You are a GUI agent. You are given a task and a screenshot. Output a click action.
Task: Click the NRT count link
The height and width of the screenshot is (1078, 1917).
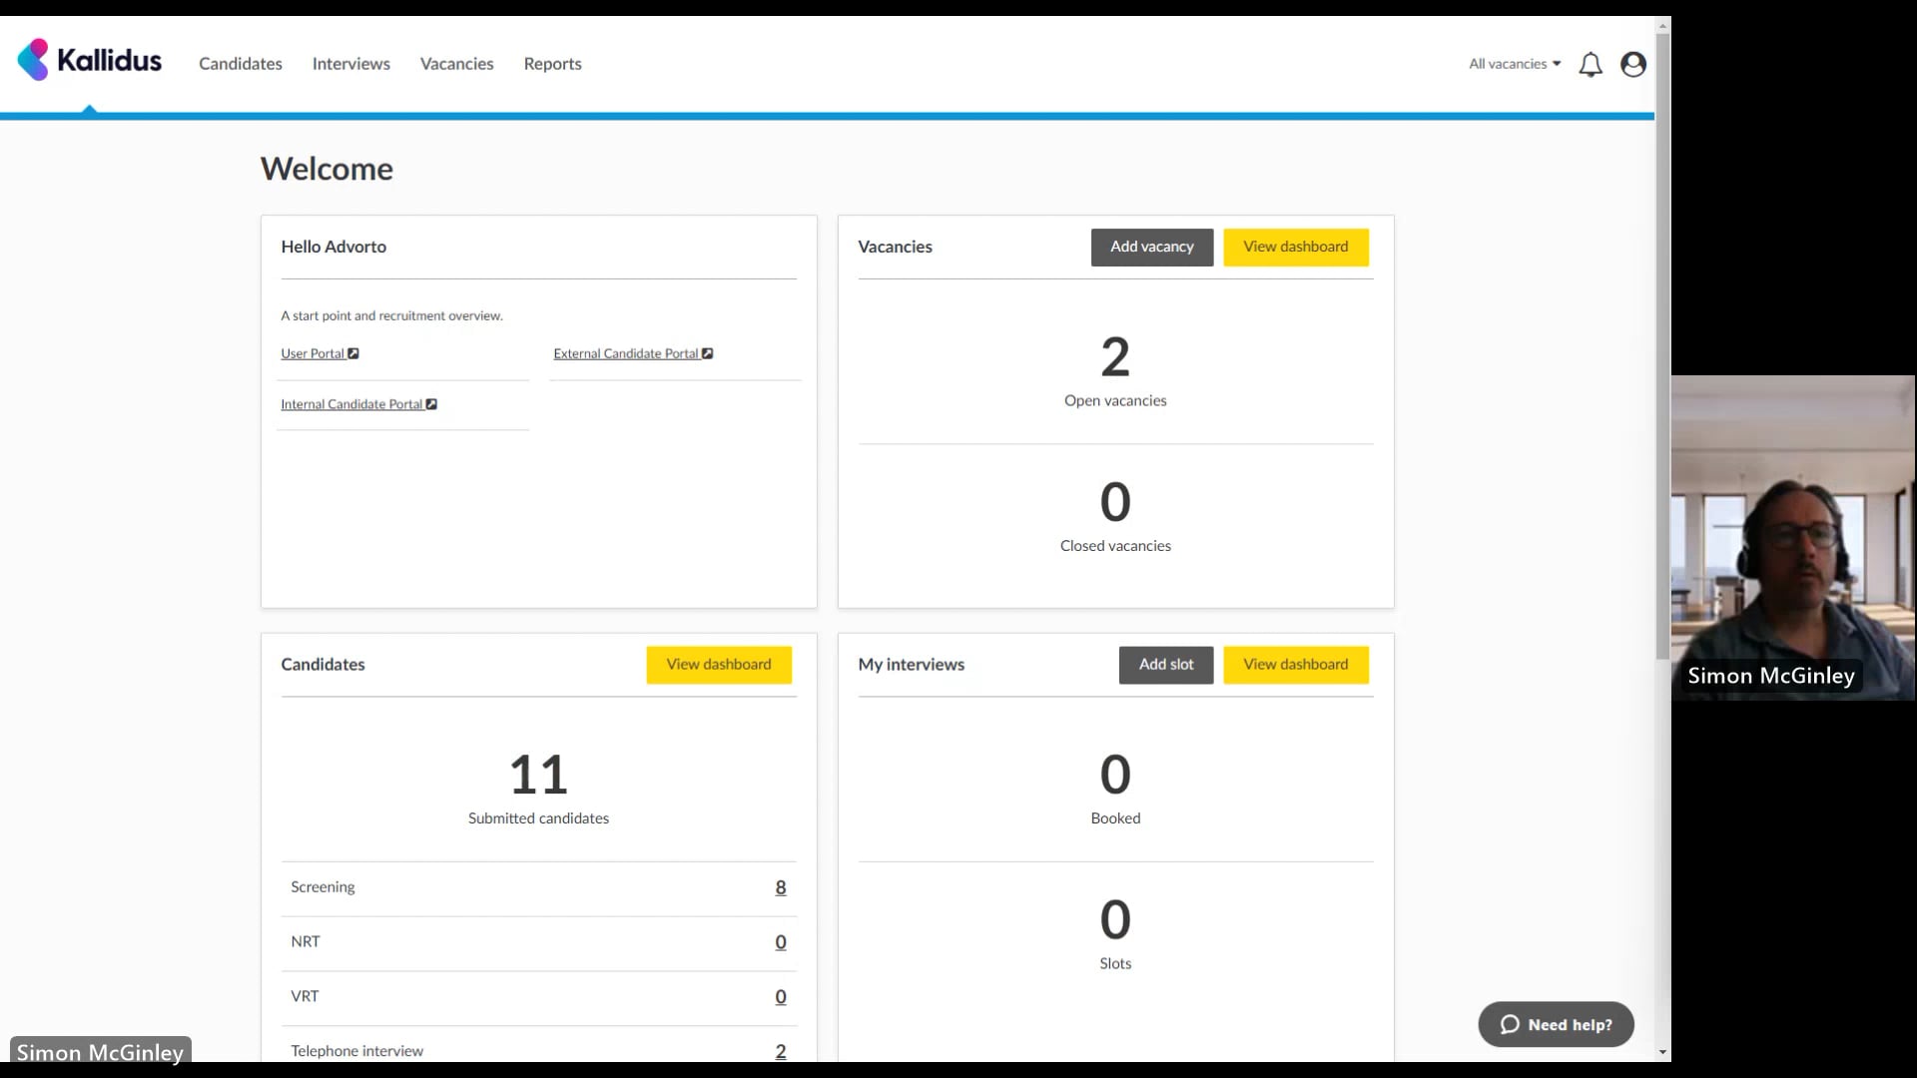[781, 942]
